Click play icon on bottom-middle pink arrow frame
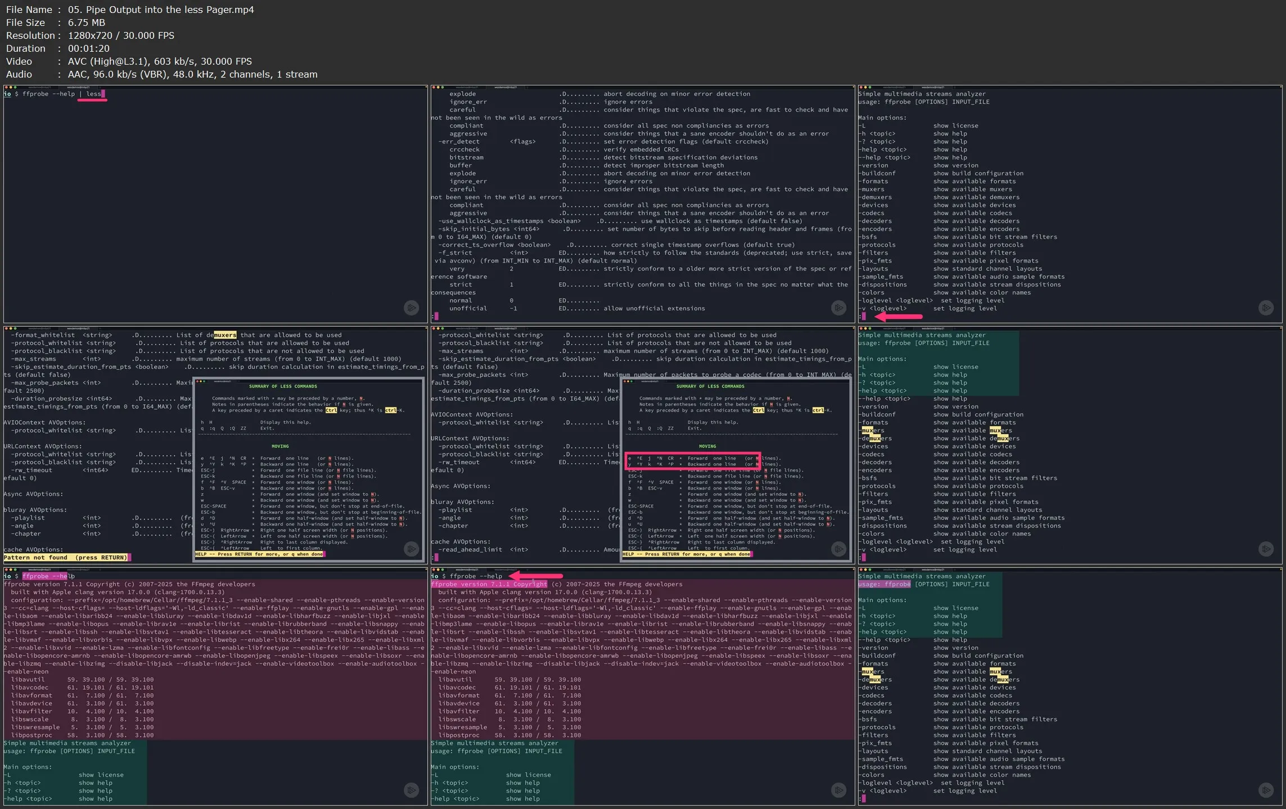Viewport: 1286px width, 809px height. 838,790
